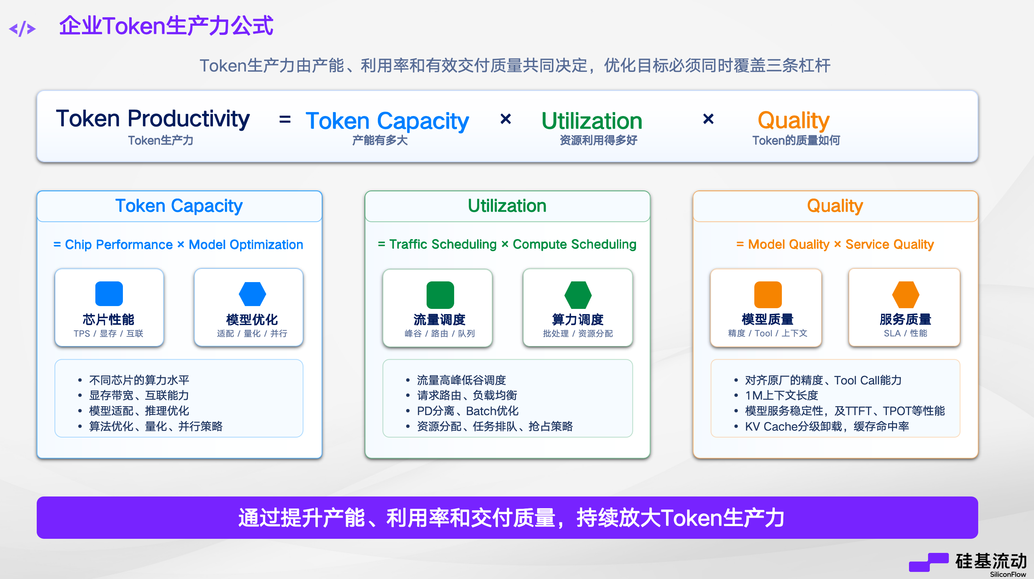The image size is (1034, 579).
Task: Click the green Utilization formula term
Action: pos(592,121)
